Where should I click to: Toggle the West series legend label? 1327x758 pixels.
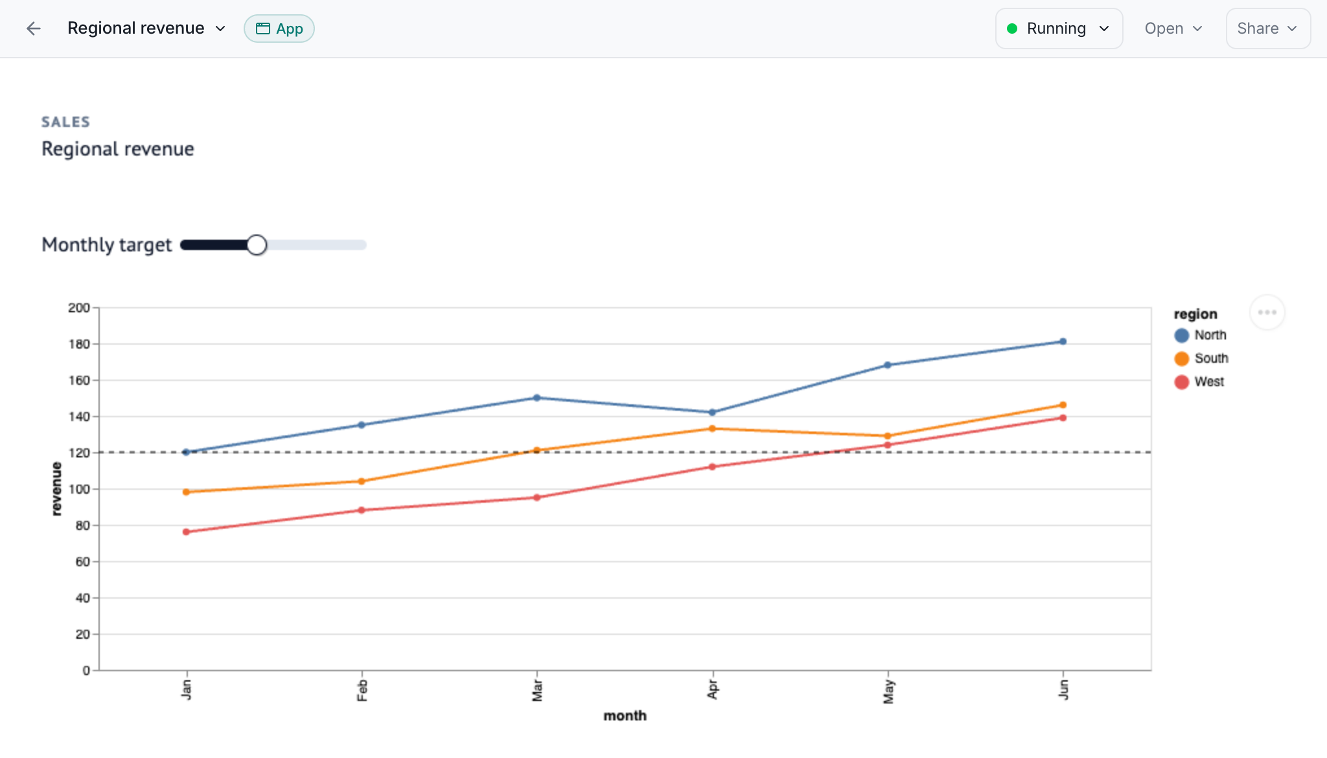[1209, 382]
